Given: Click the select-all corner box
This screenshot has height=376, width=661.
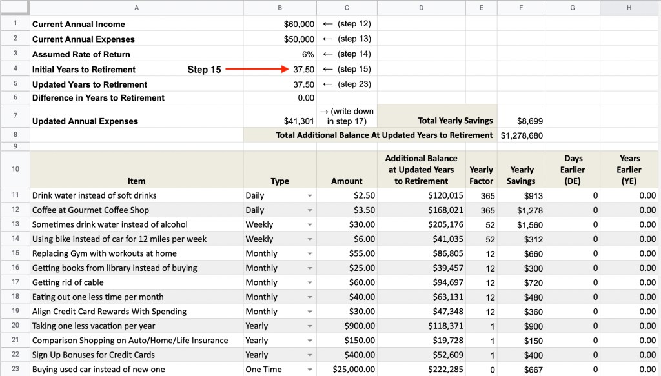Looking at the screenshot, I should pyautogui.click(x=15, y=8).
